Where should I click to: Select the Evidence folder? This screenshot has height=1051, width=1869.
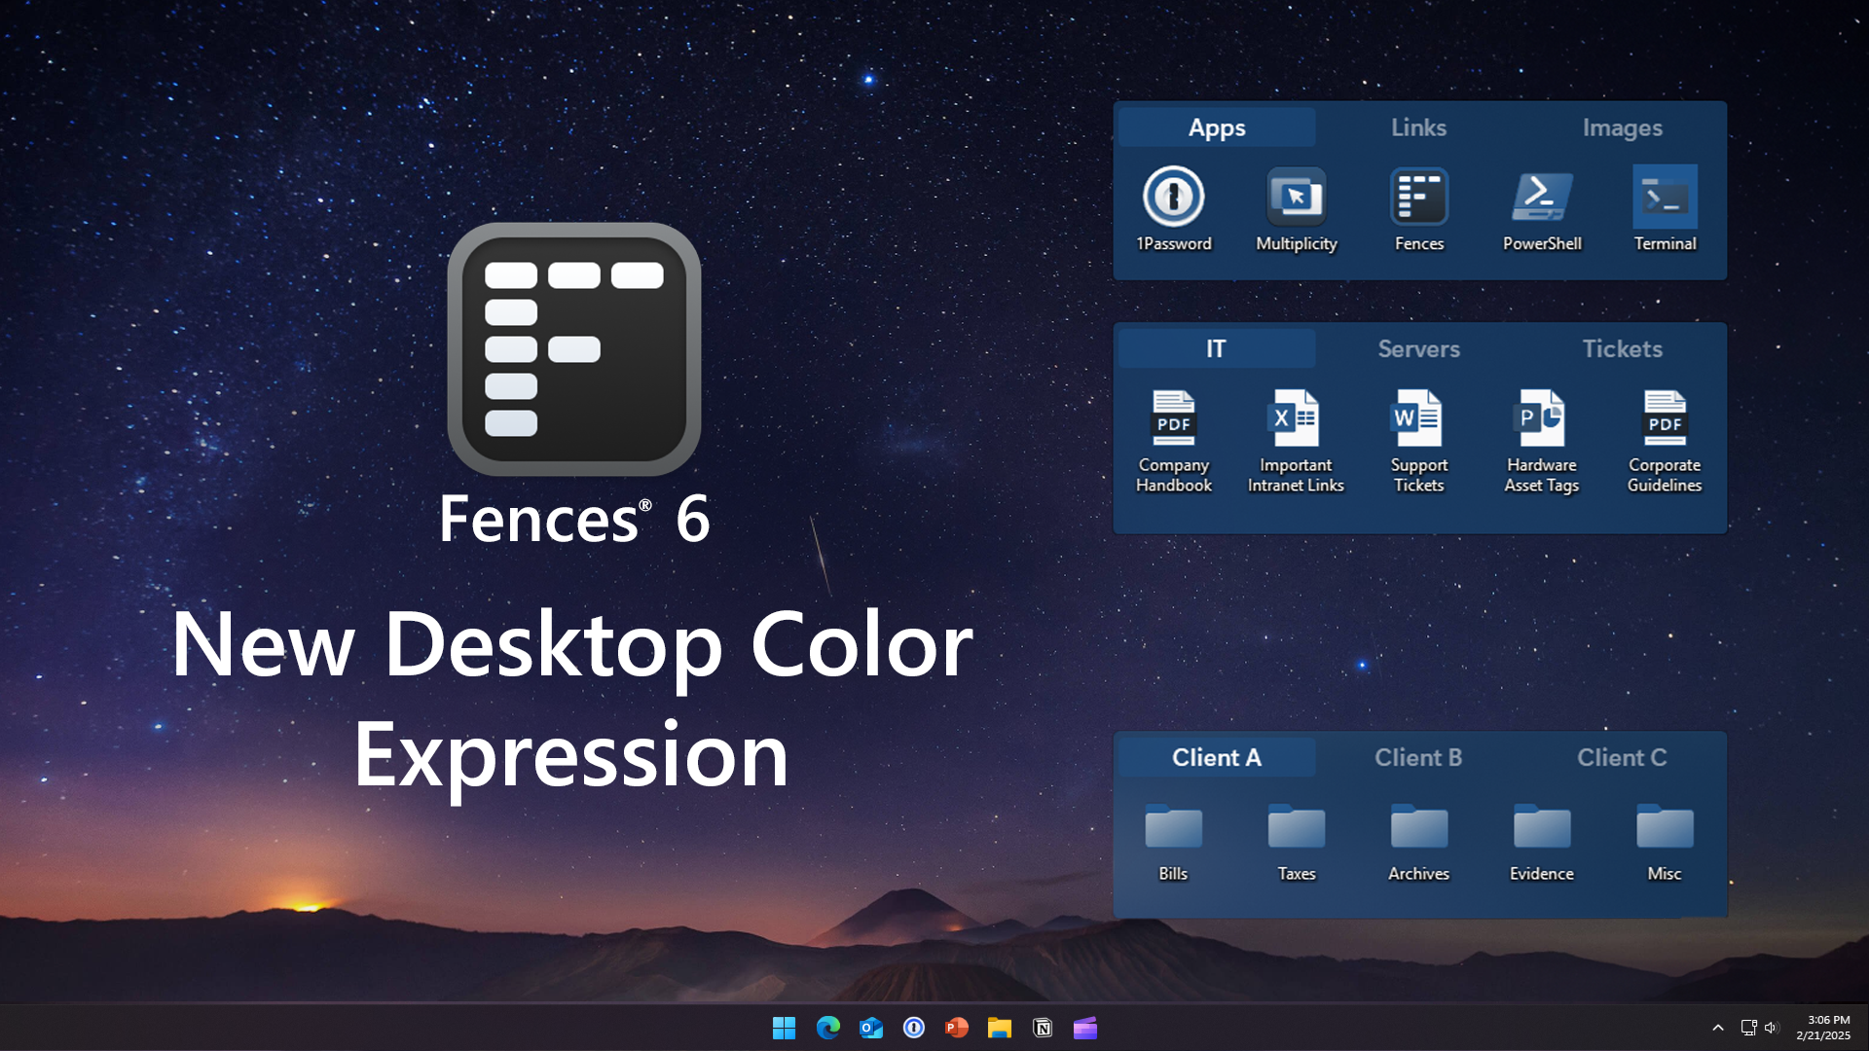(1541, 843)
